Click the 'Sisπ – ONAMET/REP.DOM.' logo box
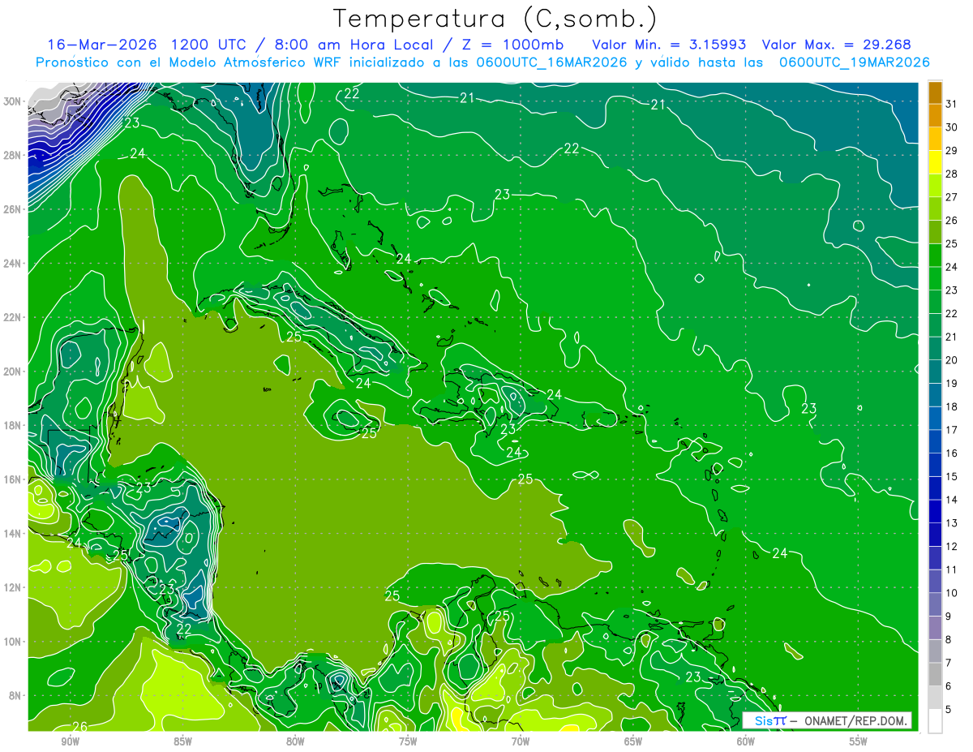The image size is (973, 752). [828, 720]
